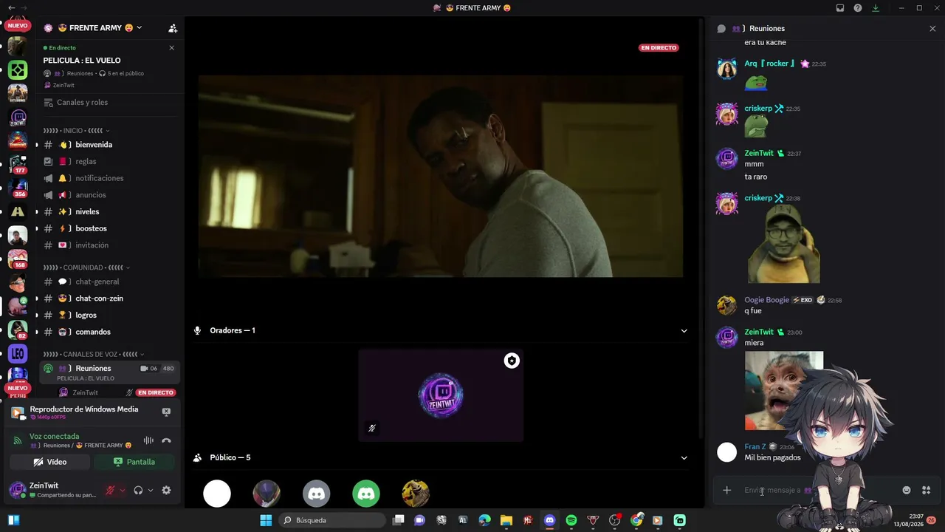Screen dimensions: 945x532
Task: Open the chat bubble icon beside Reuniones
Action: 721,28
